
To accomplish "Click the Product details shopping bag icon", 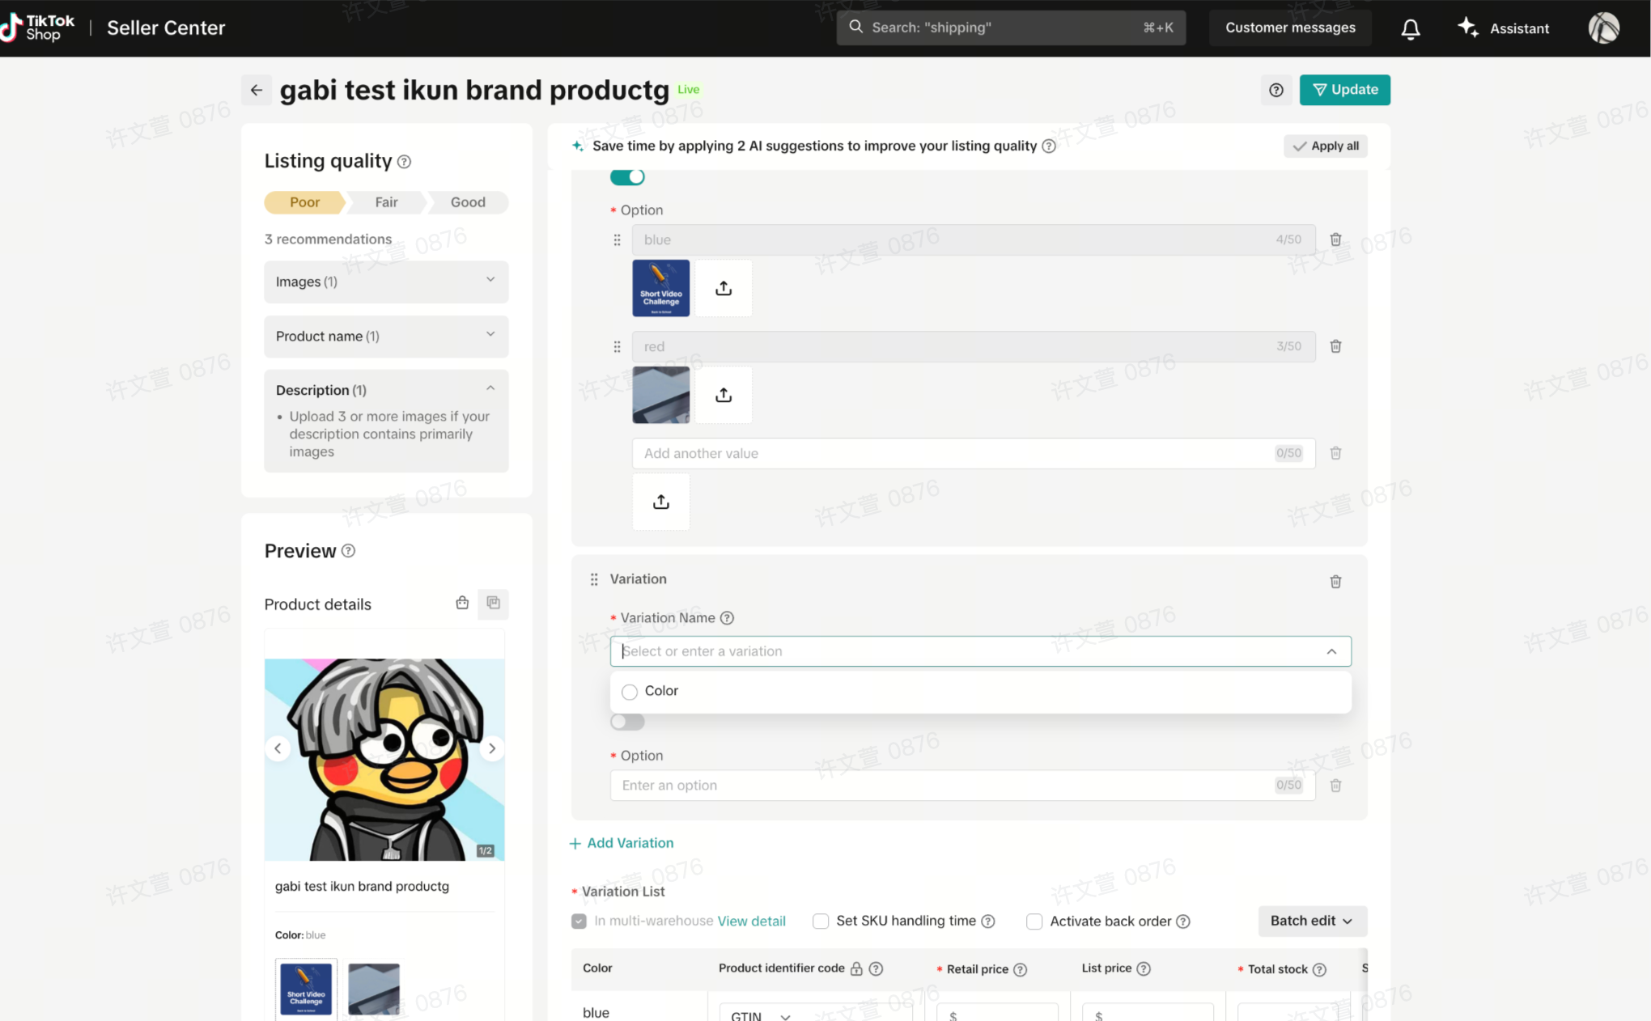I will pyautogui.click(x=462, y=603).
